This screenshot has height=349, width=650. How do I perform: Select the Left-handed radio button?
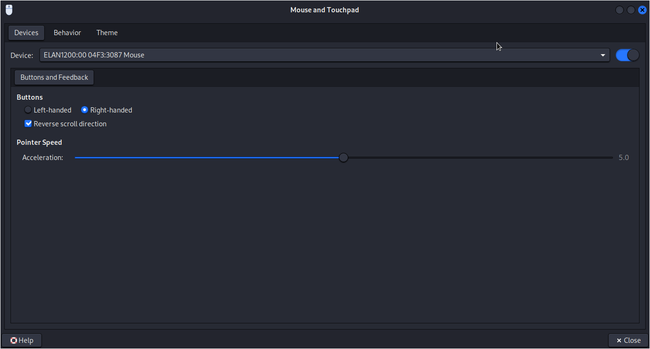(x=28, y=110)
